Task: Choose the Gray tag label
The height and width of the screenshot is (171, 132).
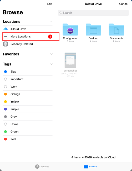Action: (14, 117)
